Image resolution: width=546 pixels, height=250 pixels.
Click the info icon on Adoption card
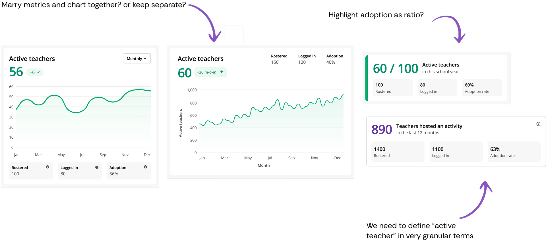[145, 167]
